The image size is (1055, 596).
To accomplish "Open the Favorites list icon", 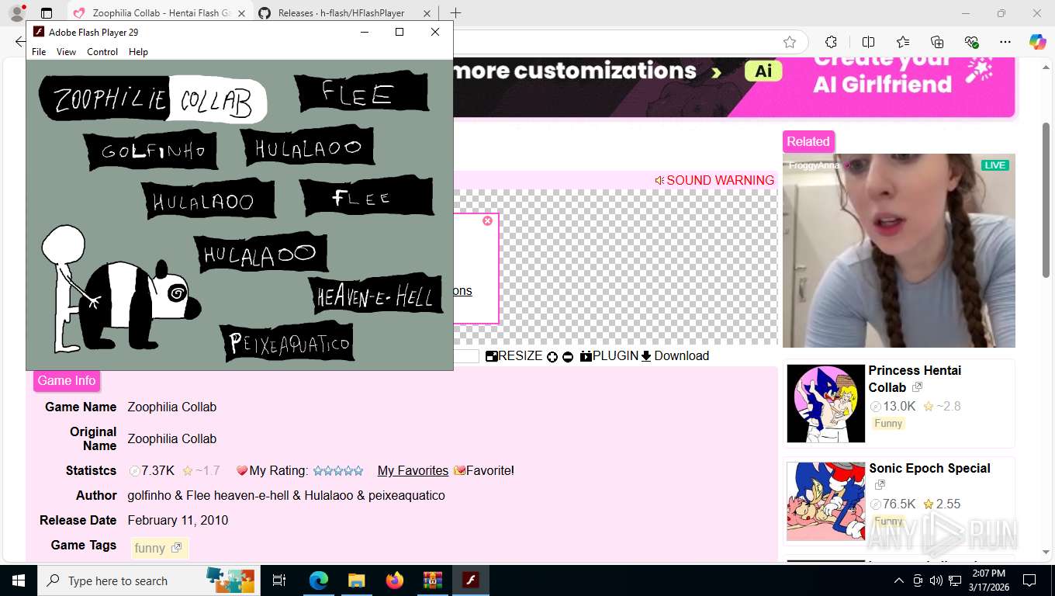I will (x=903, y=42).
